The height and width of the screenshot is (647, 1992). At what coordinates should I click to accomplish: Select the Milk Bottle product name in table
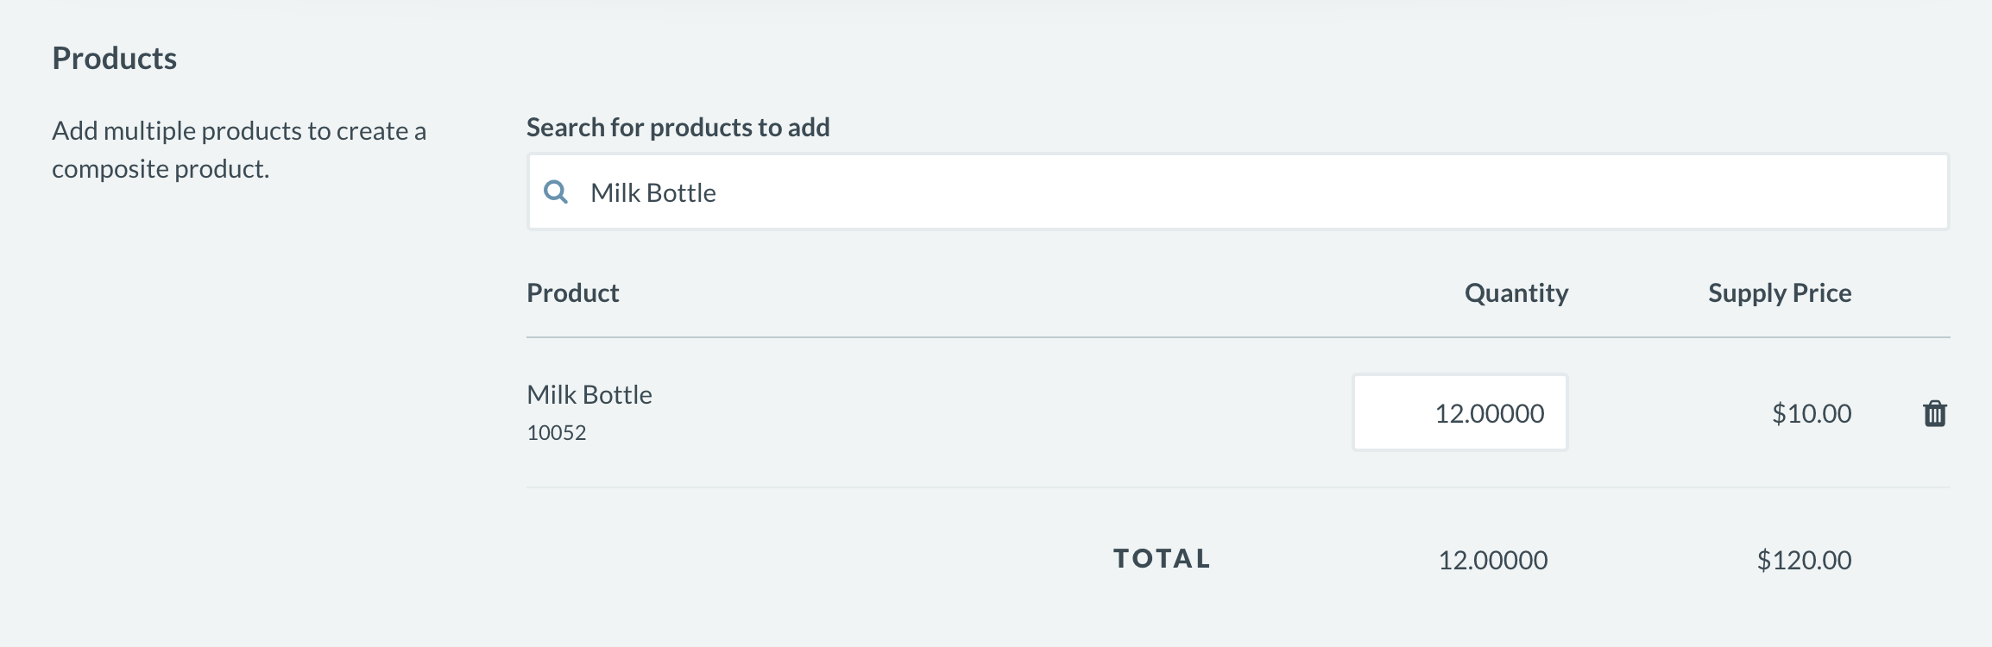pyautogui.click(x=589, y=395)
